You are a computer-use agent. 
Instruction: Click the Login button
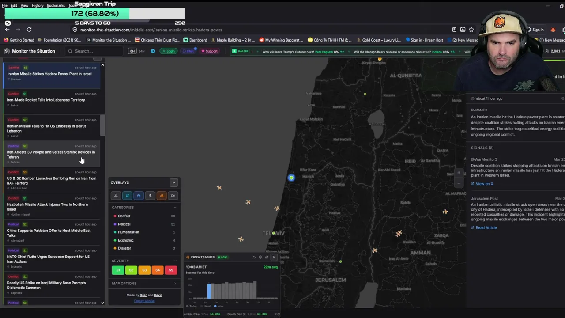click(168, 51)
